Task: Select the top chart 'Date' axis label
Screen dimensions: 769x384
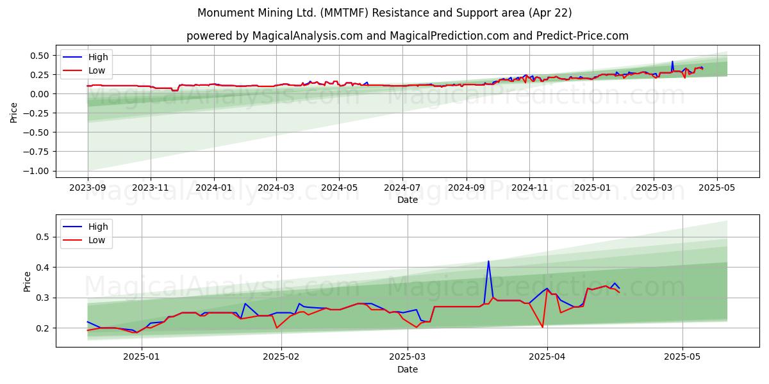Action: pos(408,200)
